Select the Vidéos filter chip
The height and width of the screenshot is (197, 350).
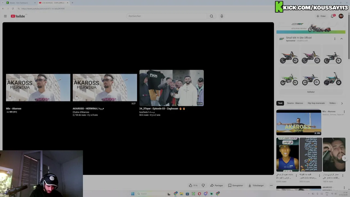coord(333,103)
